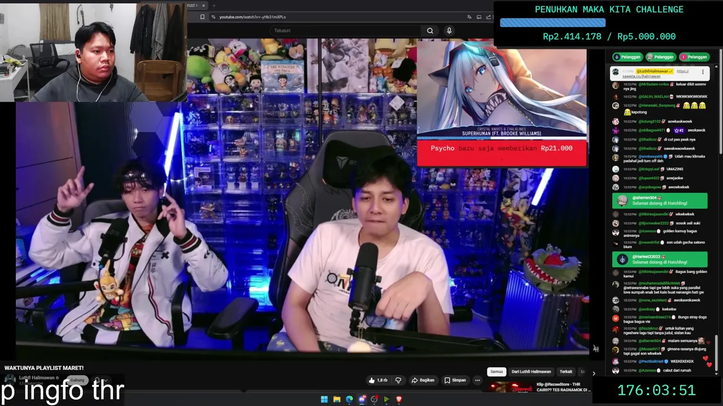The height and width of the screenshot is (406, 723).
Task: Open more actions ellipsis under video
Action: pyautogui.click(x=477, y=380)
